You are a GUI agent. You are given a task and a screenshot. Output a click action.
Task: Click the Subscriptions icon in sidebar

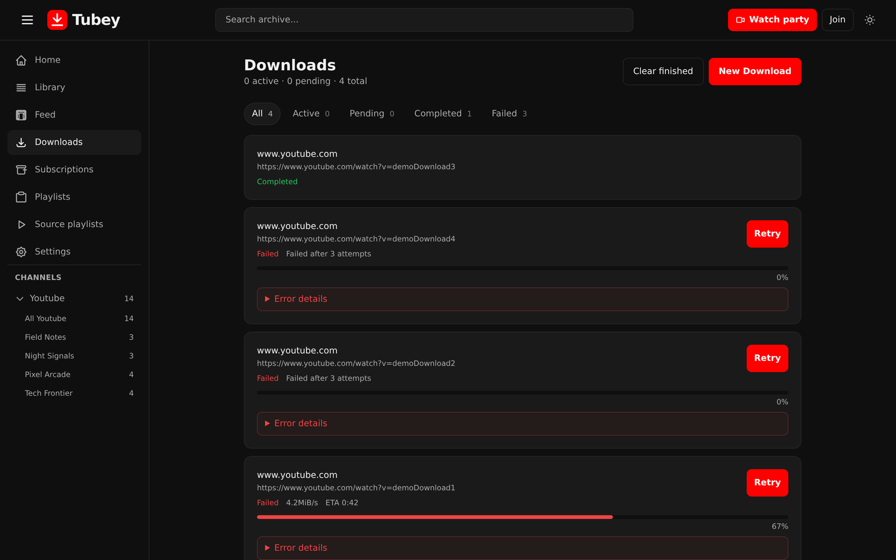tap(21, 170)
